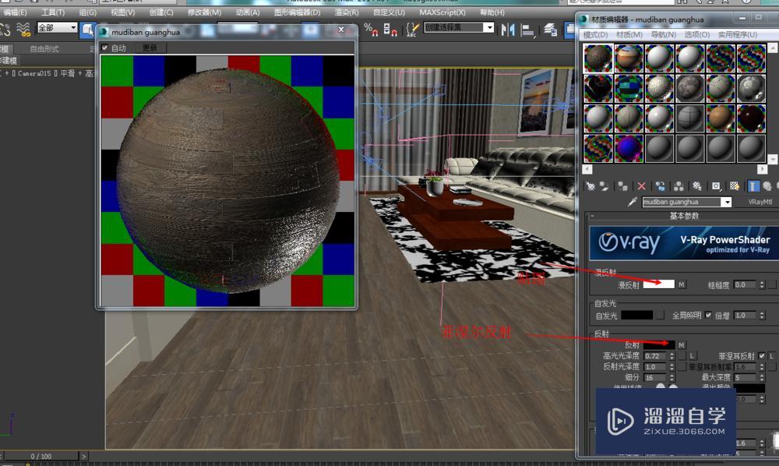Select the blue-purple sphere sample slot
The width and height of the screenshot is (779, 466).
coord(629,148)
